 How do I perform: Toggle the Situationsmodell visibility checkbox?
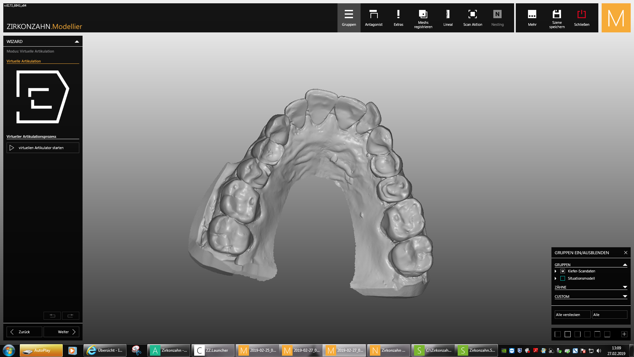(x=563, y=278)
